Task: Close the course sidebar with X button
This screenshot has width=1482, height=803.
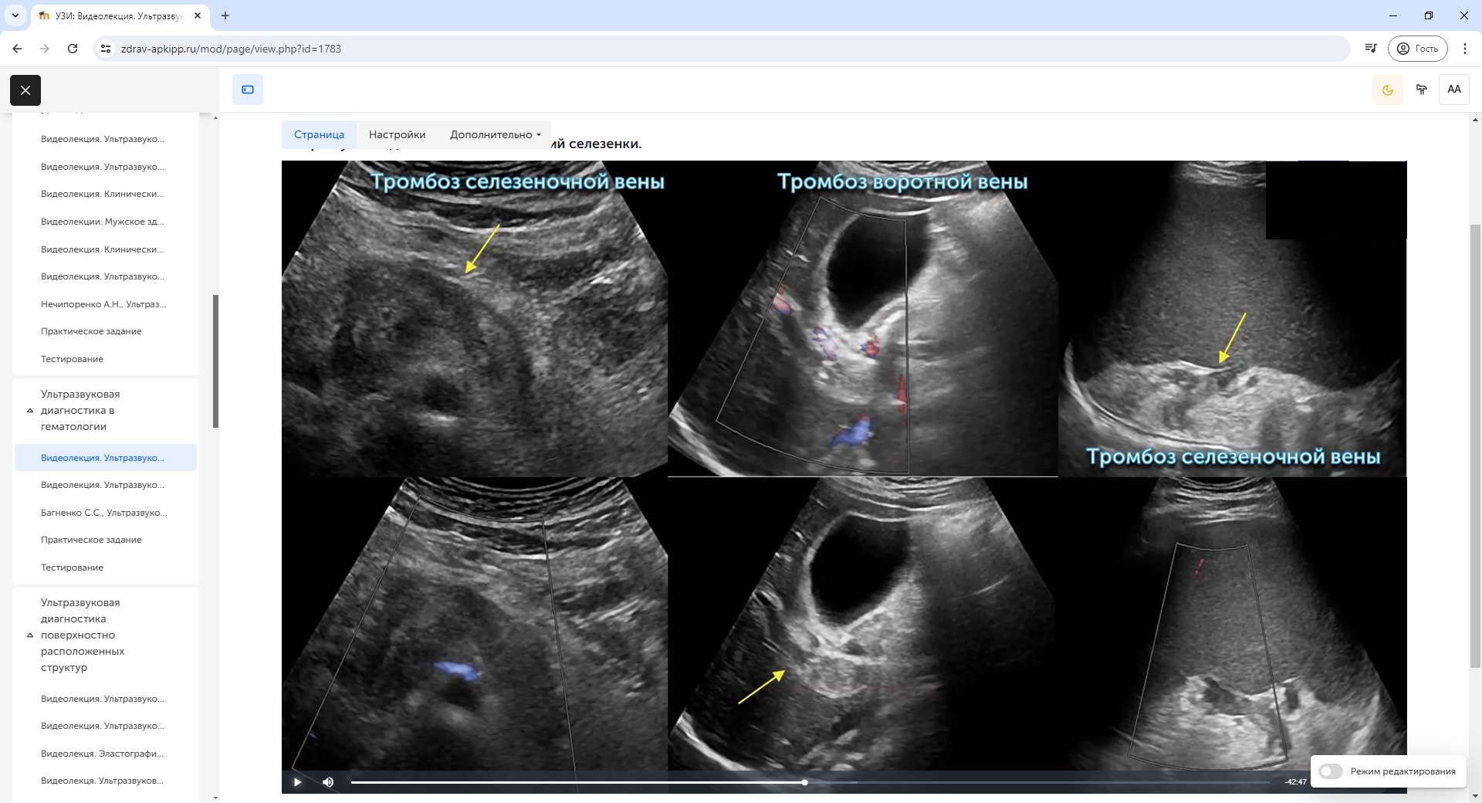Action: click(x=25, y=90)
